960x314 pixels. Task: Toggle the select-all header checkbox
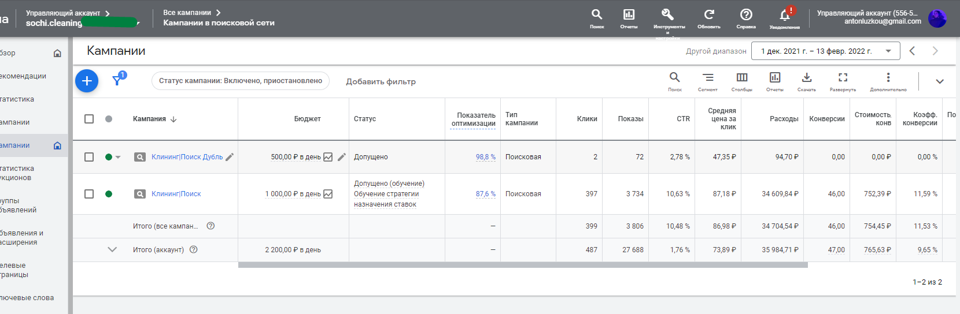tap(89, 119)
